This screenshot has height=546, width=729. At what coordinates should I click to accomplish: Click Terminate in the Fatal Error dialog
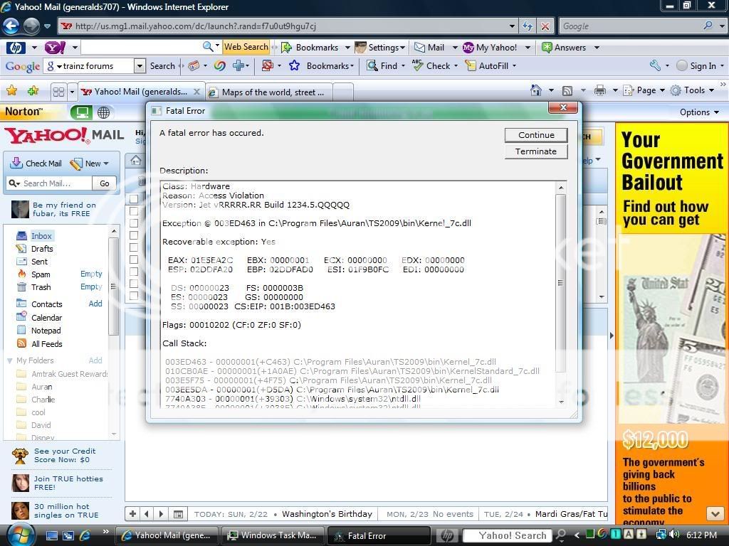point(536,151)
